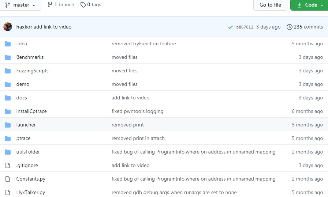
Task: Click the file icon for HyxTalker.py
Action: pos(8,192)
